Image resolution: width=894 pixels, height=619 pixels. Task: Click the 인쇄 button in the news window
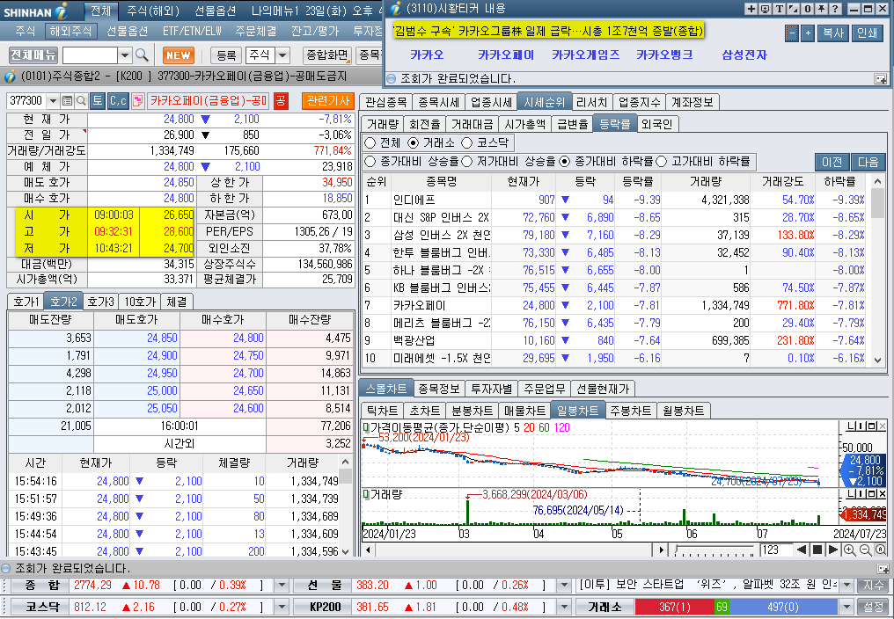tap(868, 33)
